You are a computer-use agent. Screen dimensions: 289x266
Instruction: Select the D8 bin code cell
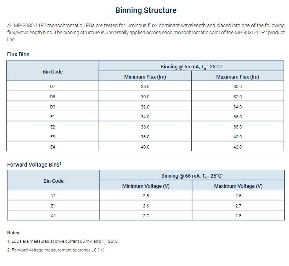[53, 97]
